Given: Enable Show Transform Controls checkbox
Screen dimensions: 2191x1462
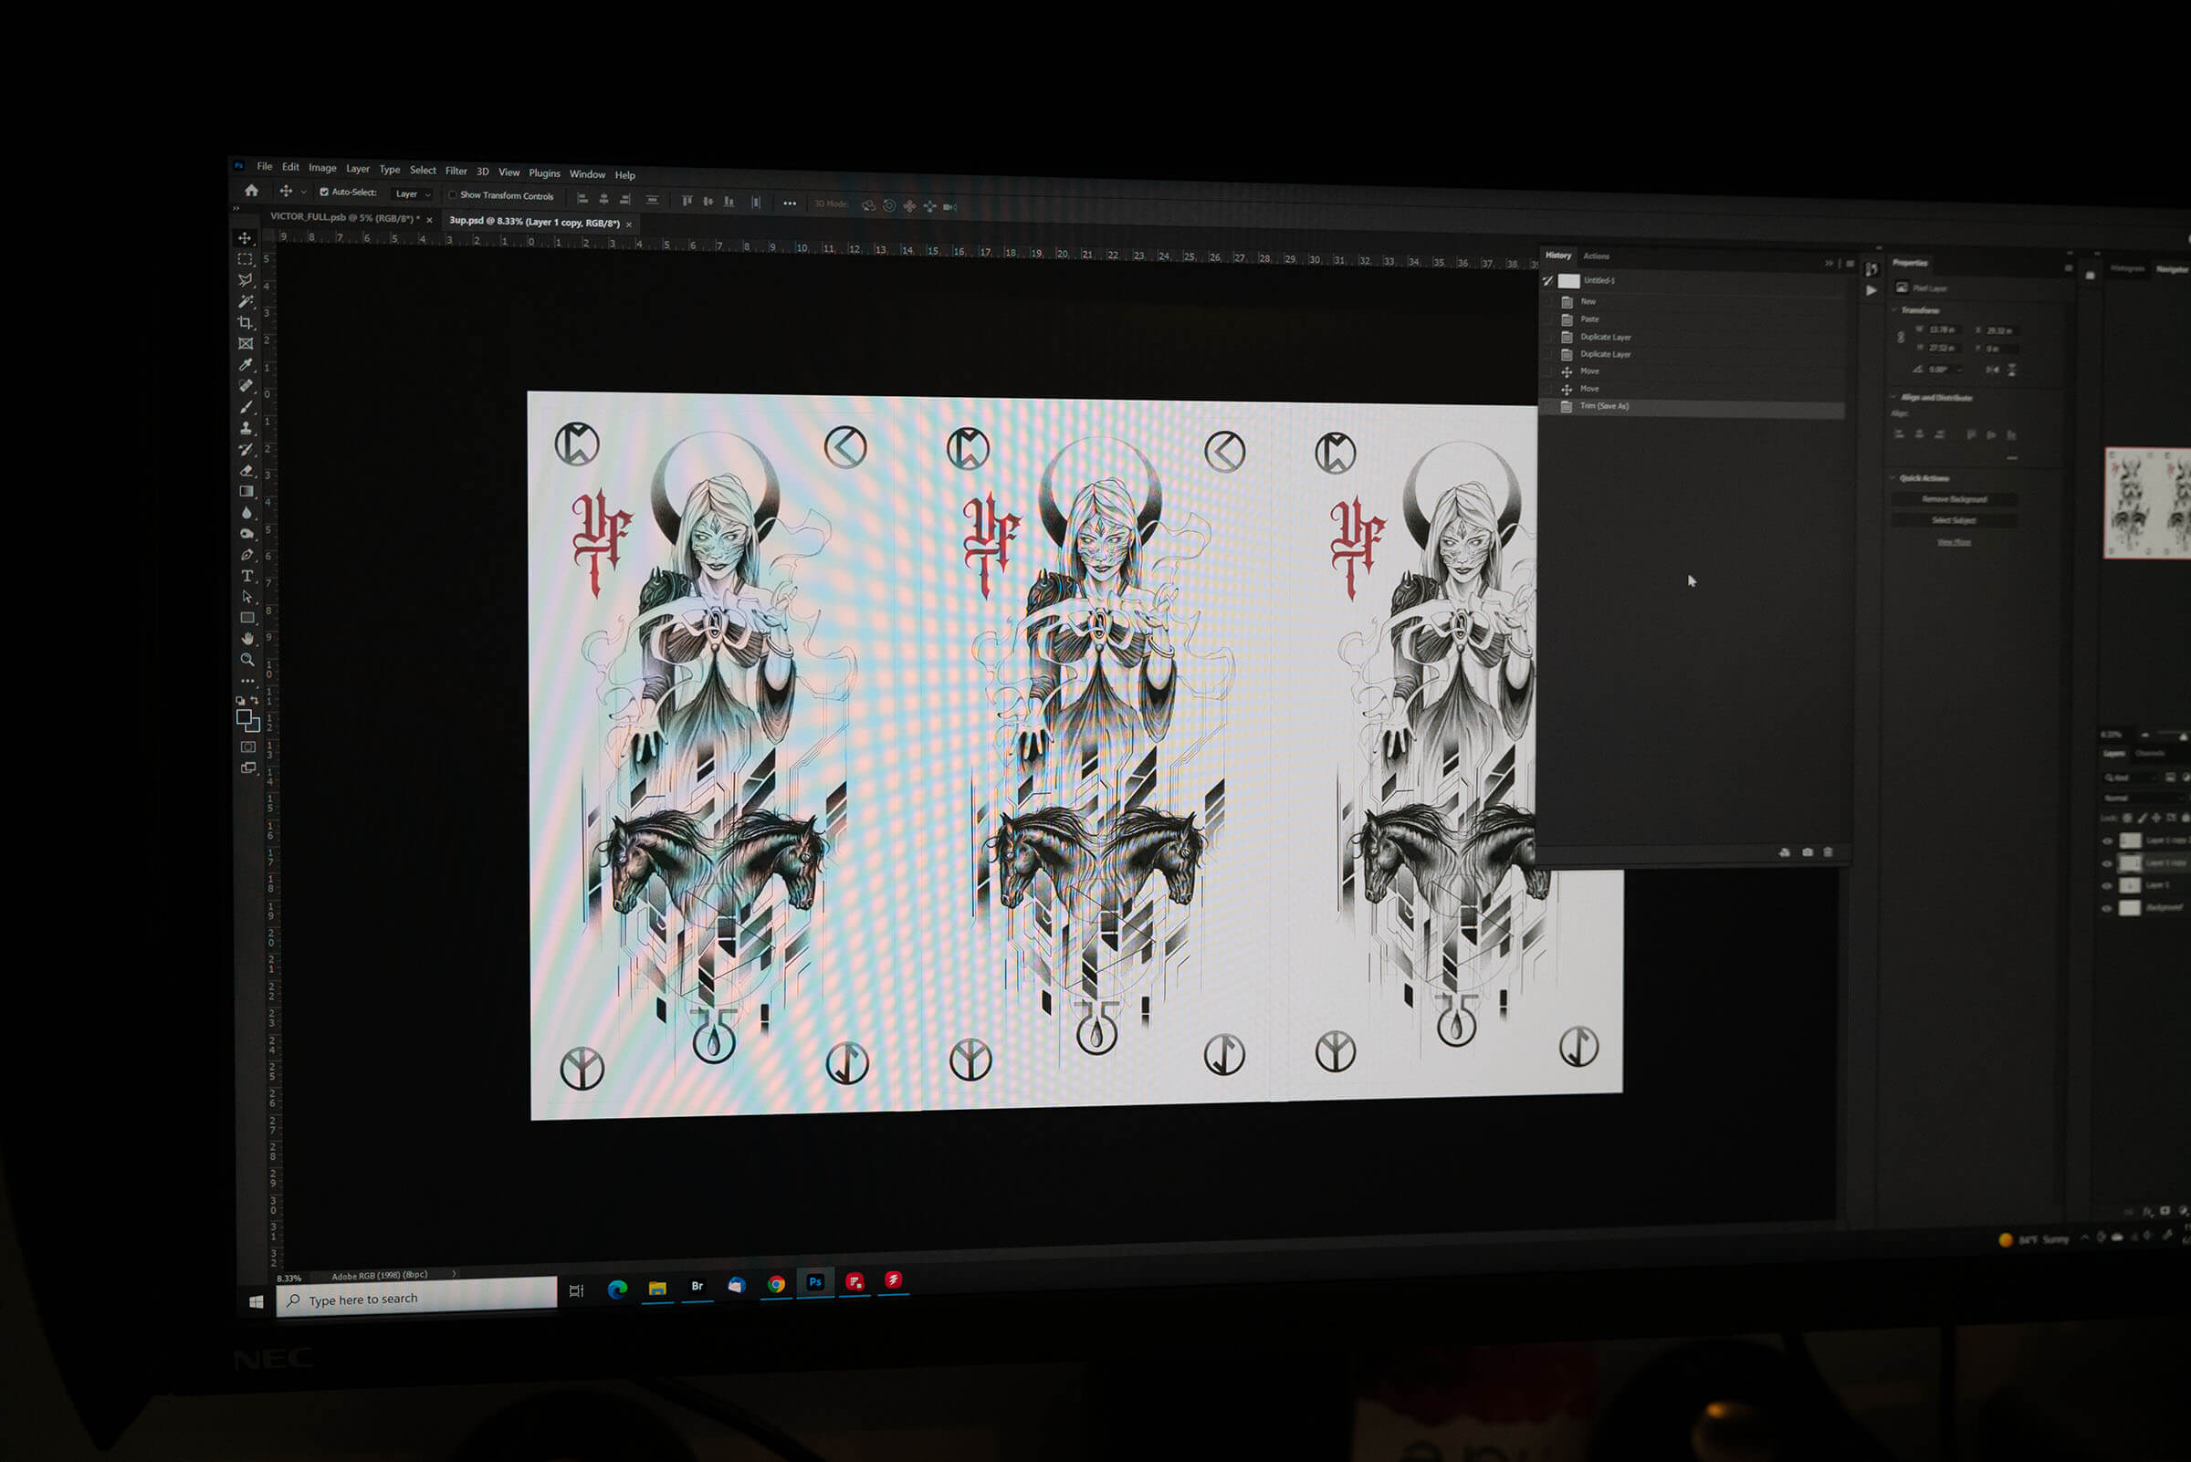Looking at the screenshot, I should click(454, 195).
